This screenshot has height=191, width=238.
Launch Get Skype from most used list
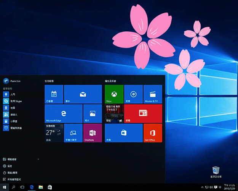(x=21, y=101)
